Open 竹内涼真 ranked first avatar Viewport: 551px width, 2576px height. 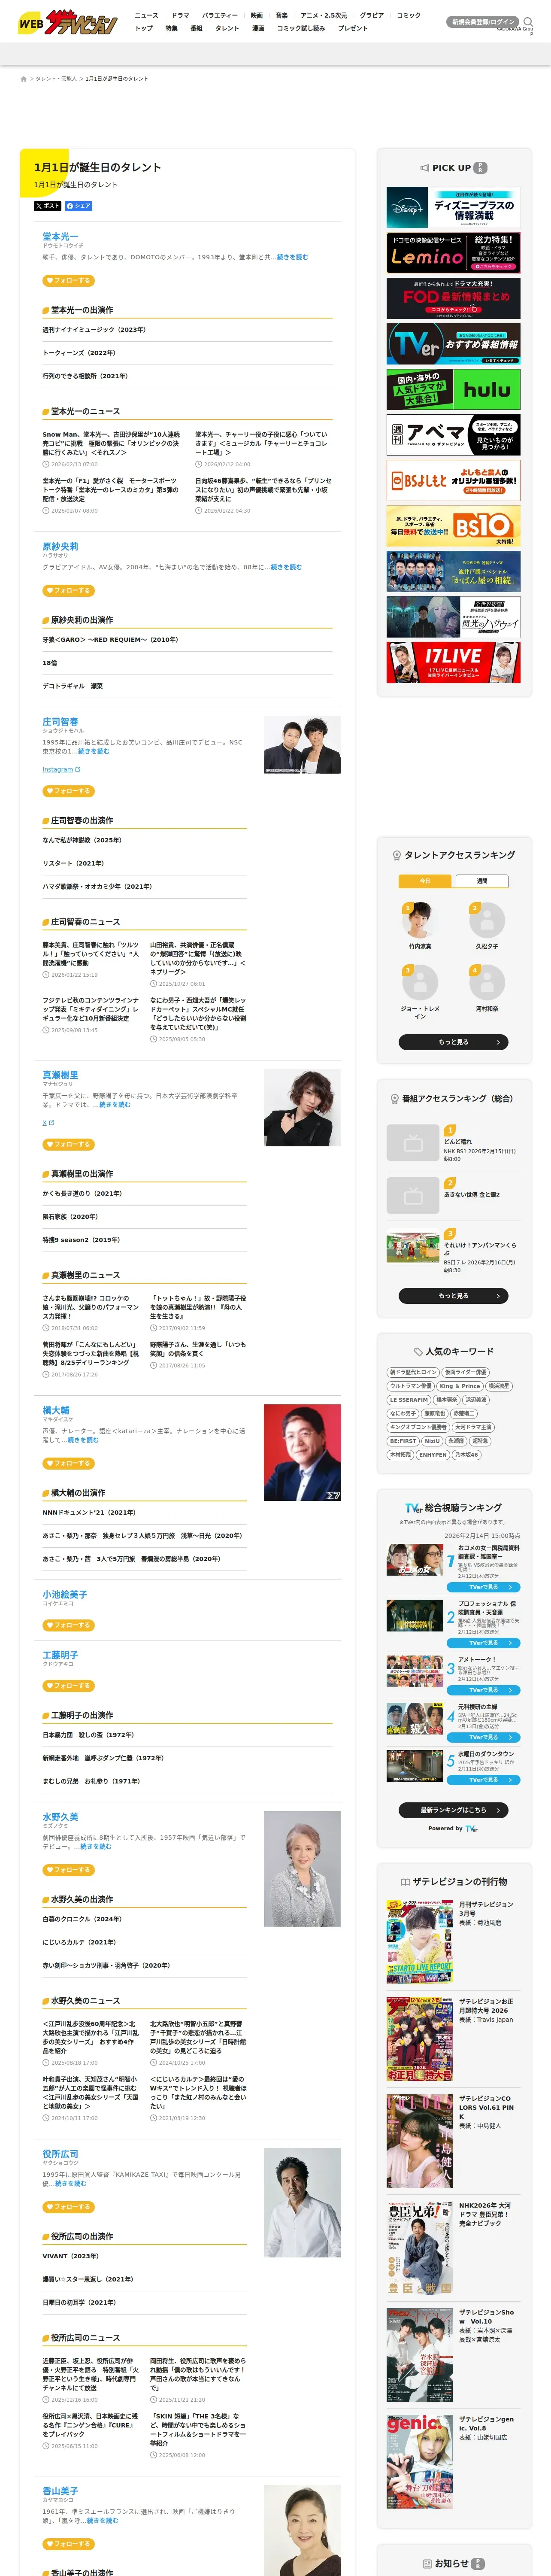click(420, 919)
